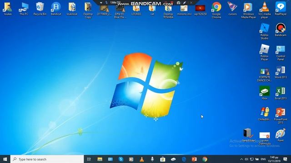Select the loukas user folder icon
Image resolution: width=291 pixels, height=163 pixels.
tap(8, 9)
